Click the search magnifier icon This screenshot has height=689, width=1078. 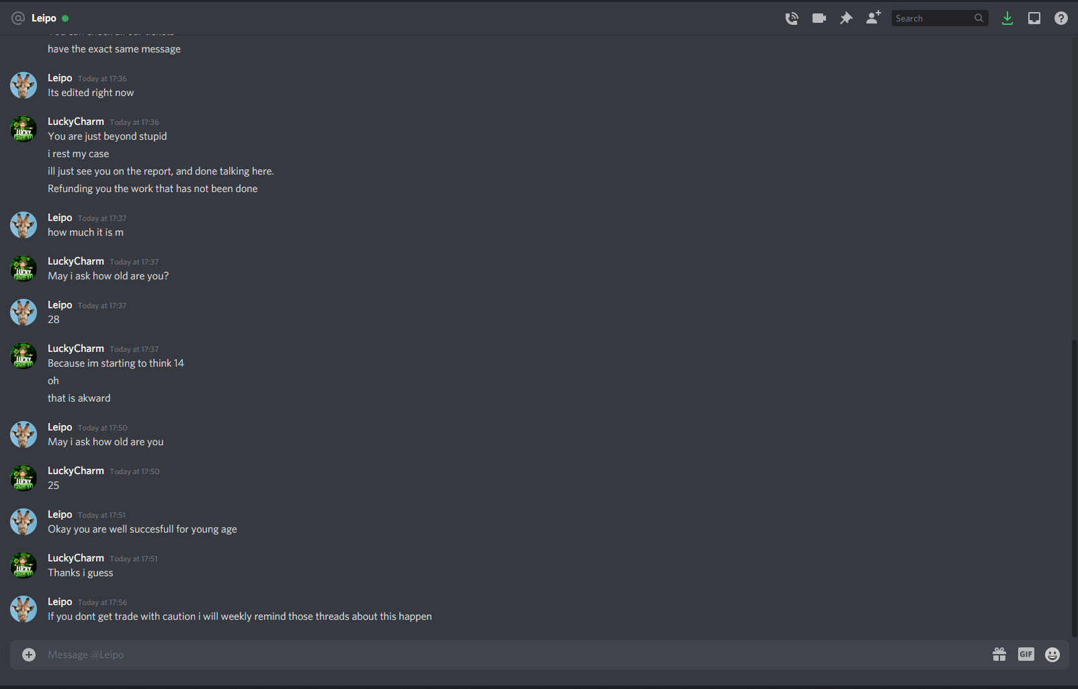pos(979,18)
